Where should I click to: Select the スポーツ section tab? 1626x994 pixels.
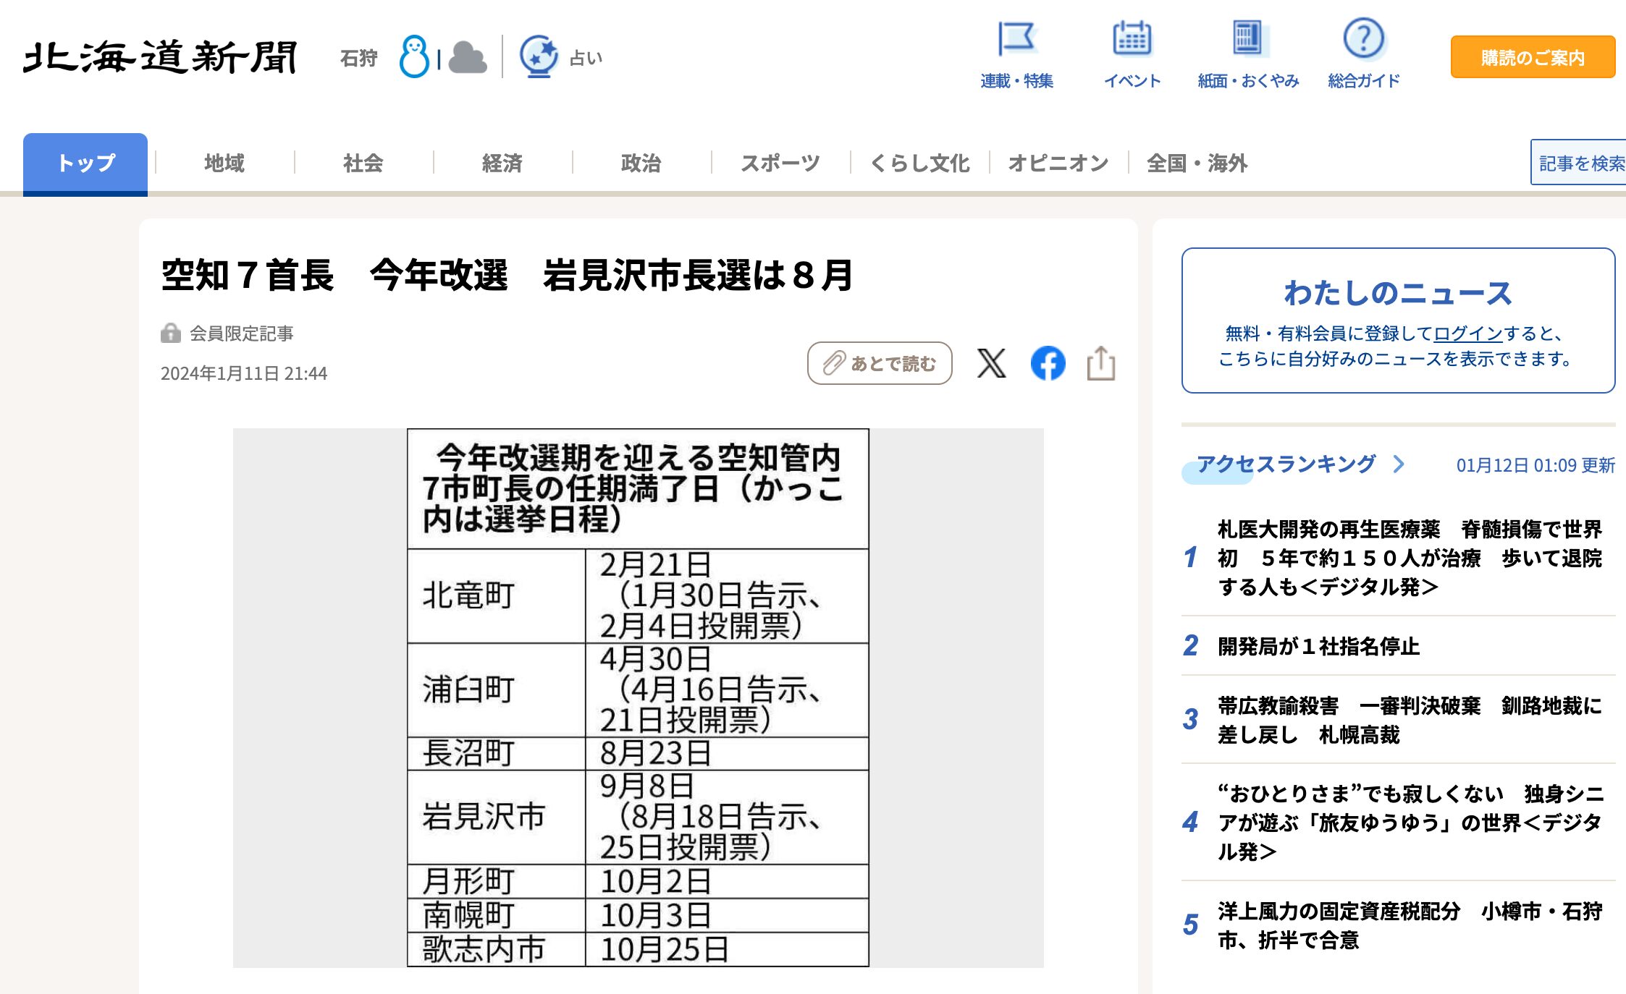780,163
